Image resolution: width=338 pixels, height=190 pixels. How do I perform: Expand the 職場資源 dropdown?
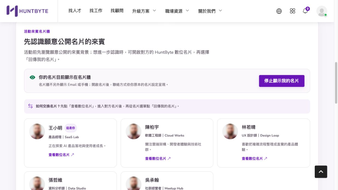click(177, 11)
